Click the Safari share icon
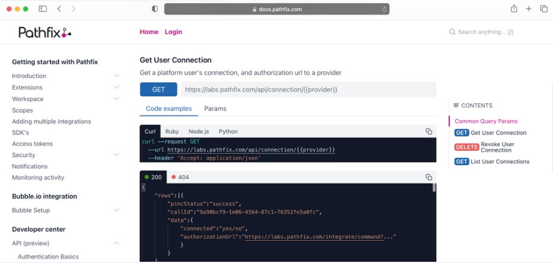The image size is (553, 263). coord(514,9)
